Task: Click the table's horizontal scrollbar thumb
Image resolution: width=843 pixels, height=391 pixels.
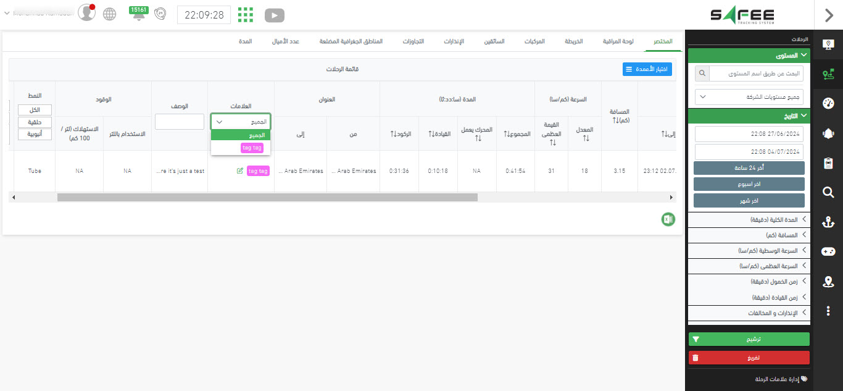Action: click(x=267, y=198)
